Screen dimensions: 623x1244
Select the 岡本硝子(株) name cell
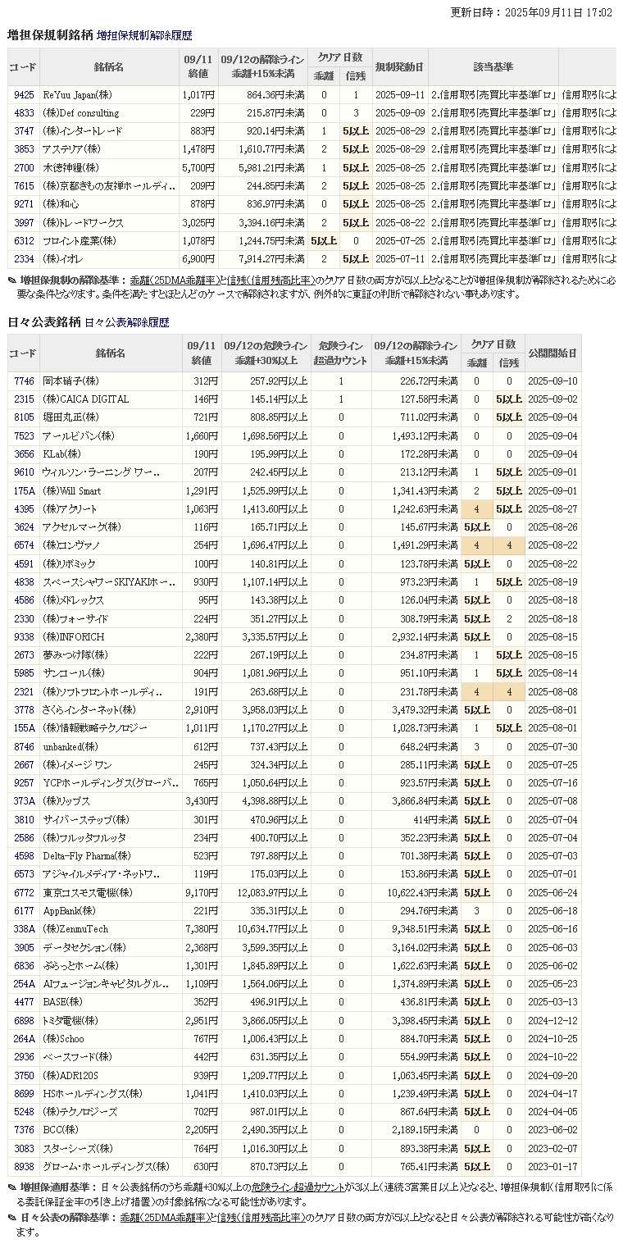coord(111,381)
